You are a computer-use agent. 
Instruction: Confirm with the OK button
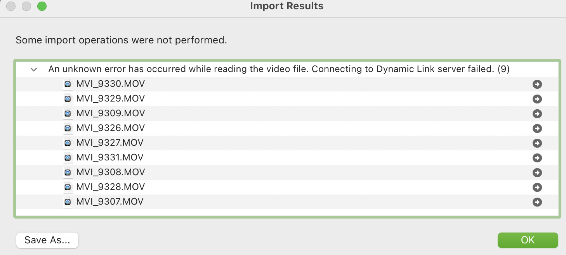point(528,240)
